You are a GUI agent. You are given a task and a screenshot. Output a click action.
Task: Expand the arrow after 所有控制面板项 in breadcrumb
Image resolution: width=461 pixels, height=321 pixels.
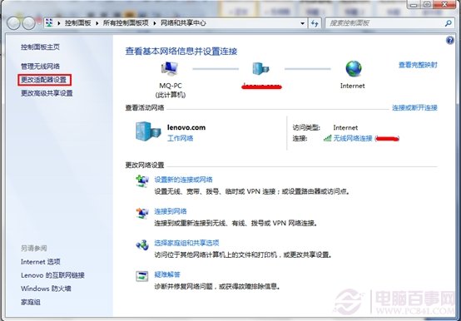click(x=155, y=23)
